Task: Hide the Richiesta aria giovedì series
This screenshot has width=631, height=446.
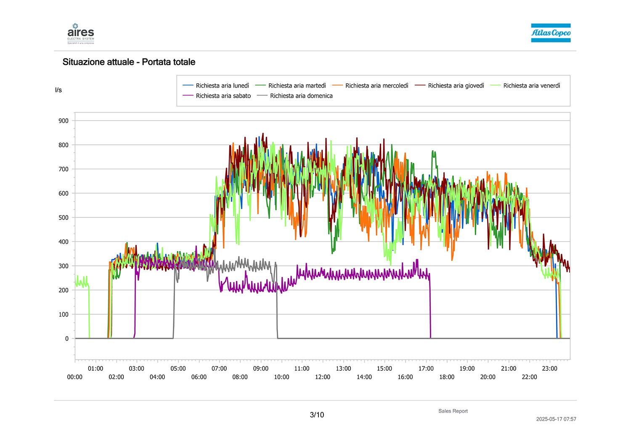Action: (456, 86)
